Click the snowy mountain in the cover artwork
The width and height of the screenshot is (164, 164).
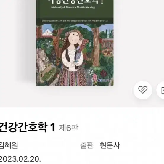(x=48, y=32)
